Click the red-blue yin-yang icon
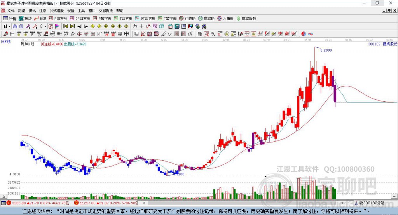The image size is (398, 215). pos(304,34)
